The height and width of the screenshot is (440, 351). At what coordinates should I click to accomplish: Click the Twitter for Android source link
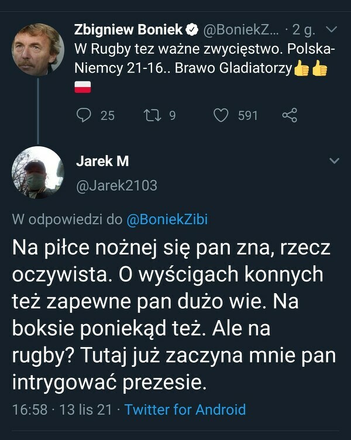pos(185,410)
